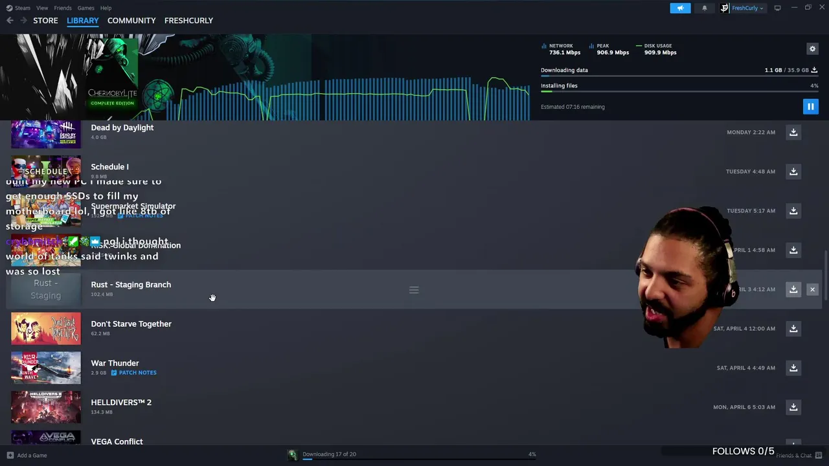Screen dimensions: 829x466
Task: Click the Add a Game plus icon
Action: (10, 456)
